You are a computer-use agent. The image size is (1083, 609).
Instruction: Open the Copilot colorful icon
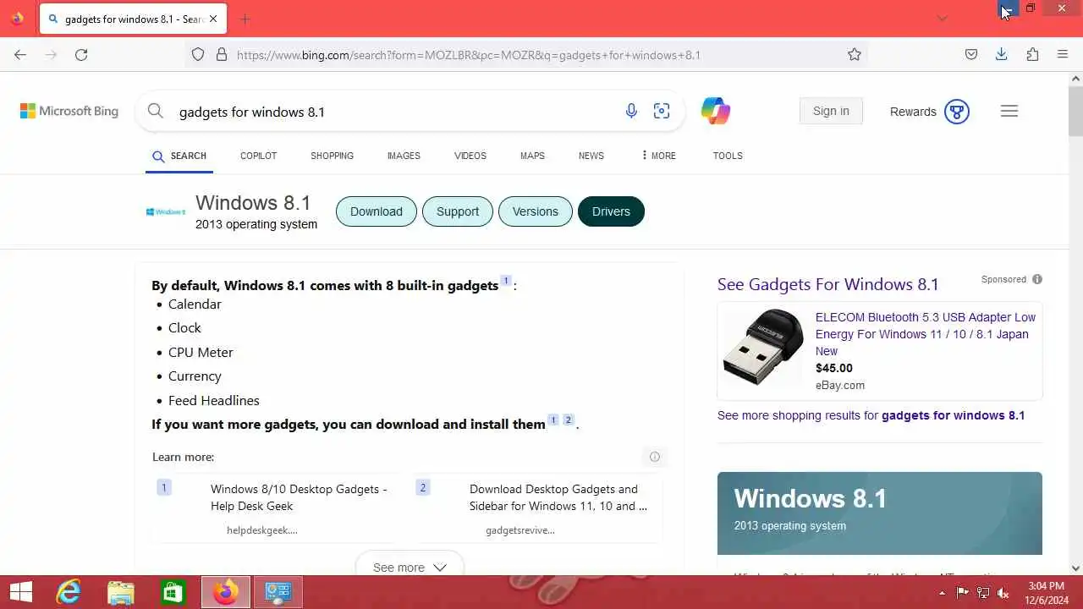point(715,111)
